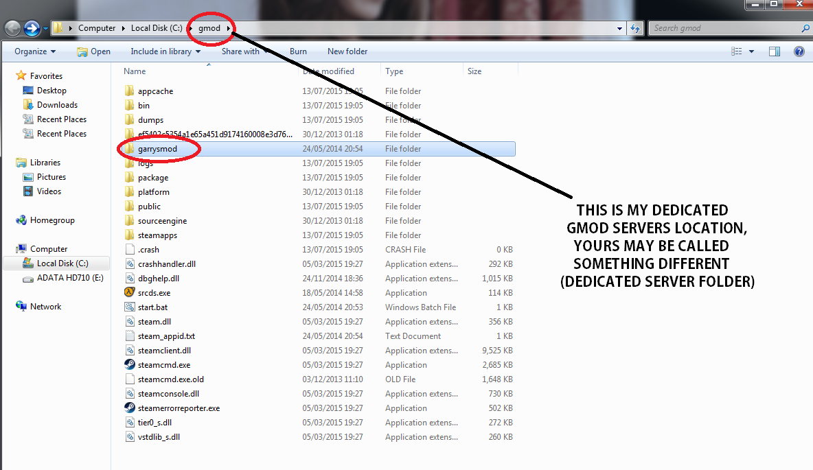Select the steamcmd.exe.old file

coord(170,379)
